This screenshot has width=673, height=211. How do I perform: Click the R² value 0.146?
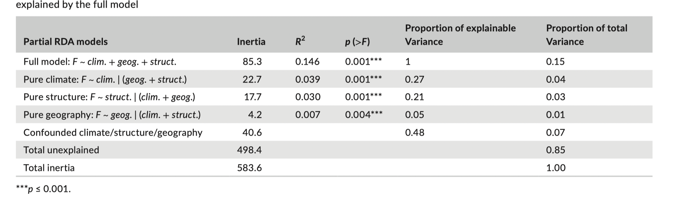point(307,62)
